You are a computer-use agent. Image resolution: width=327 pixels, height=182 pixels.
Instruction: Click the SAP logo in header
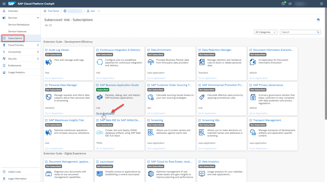(11, 4)
